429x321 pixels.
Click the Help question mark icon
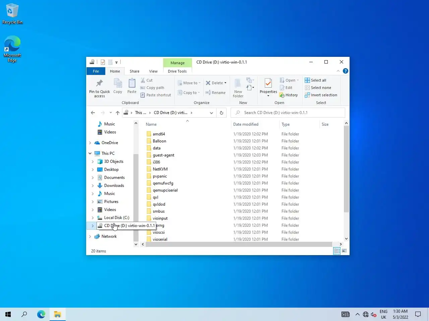pos(346,71)
